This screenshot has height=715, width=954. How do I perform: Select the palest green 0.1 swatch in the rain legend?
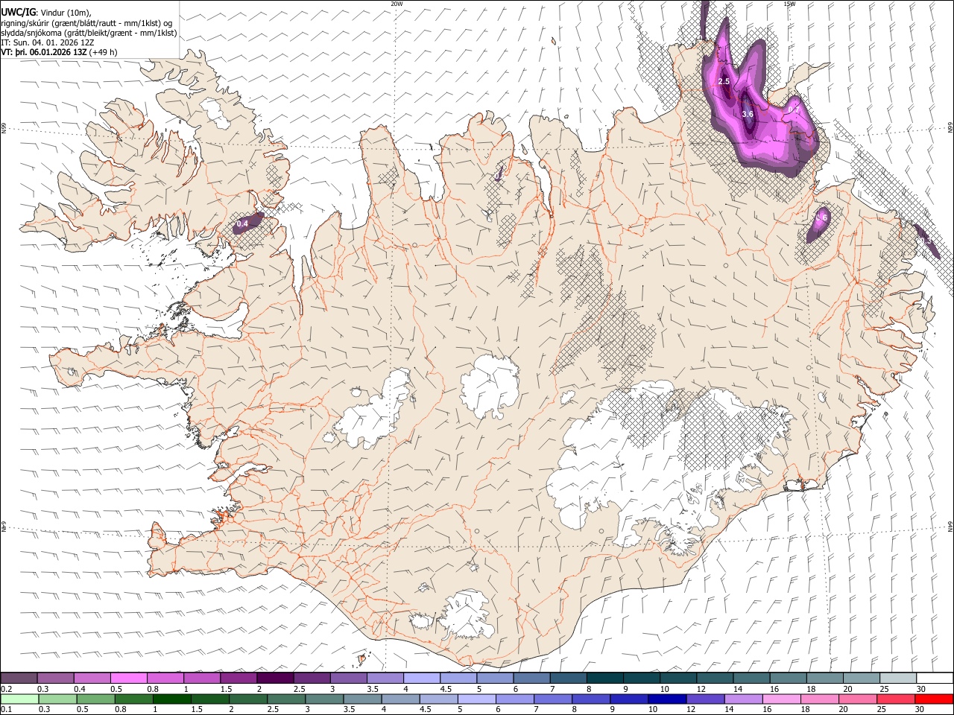(19, 699)
